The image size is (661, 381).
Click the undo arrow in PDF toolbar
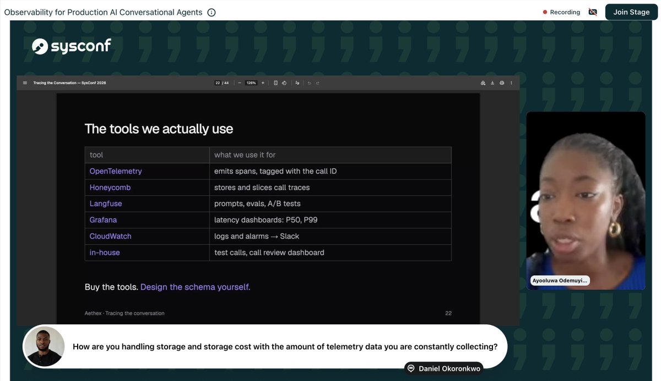click(310, 83)
